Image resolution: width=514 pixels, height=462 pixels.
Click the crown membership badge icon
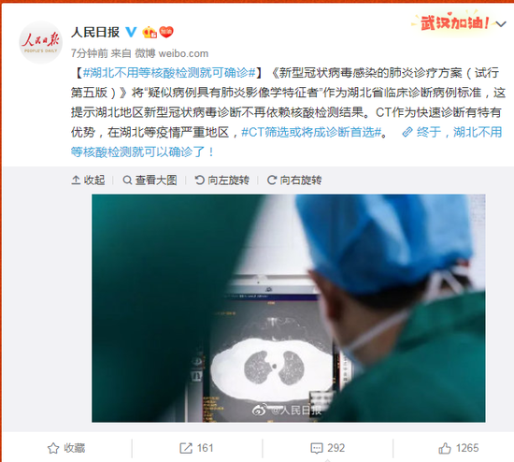[x=150, y=32]
